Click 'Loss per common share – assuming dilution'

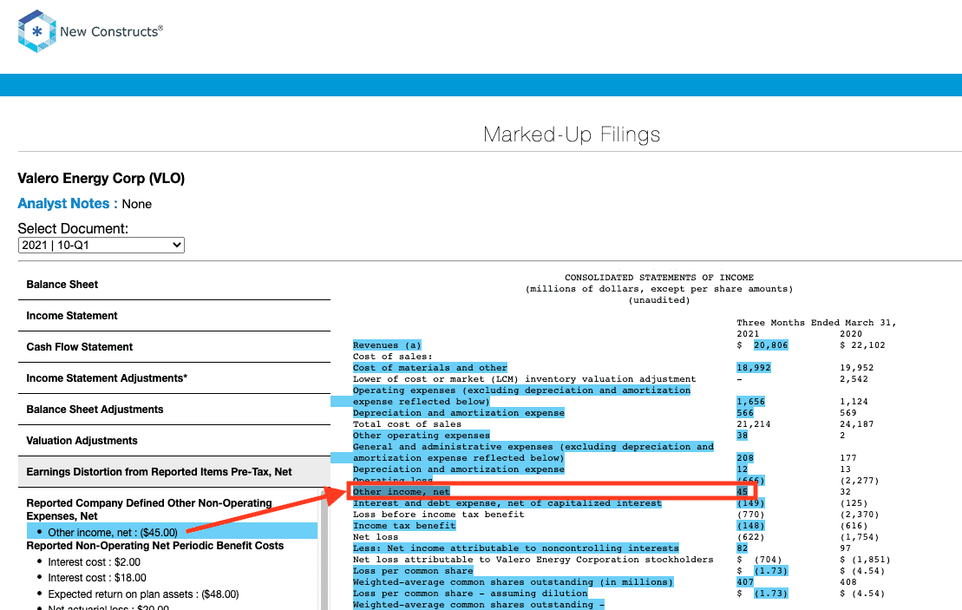[470, 594]
